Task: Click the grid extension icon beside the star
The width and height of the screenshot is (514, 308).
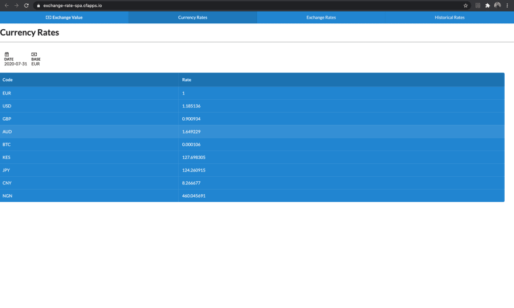Action: (x=478, y=6)
